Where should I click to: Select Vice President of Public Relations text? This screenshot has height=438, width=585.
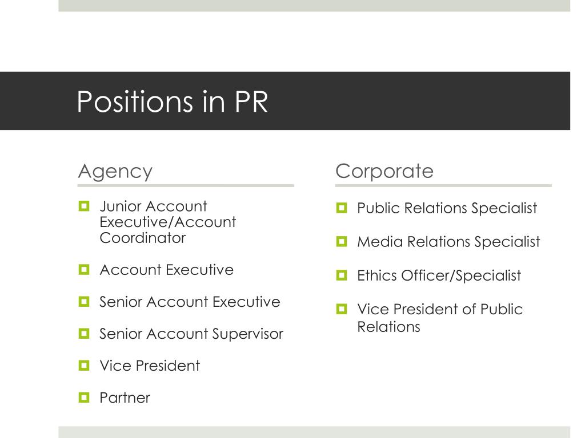440,318
